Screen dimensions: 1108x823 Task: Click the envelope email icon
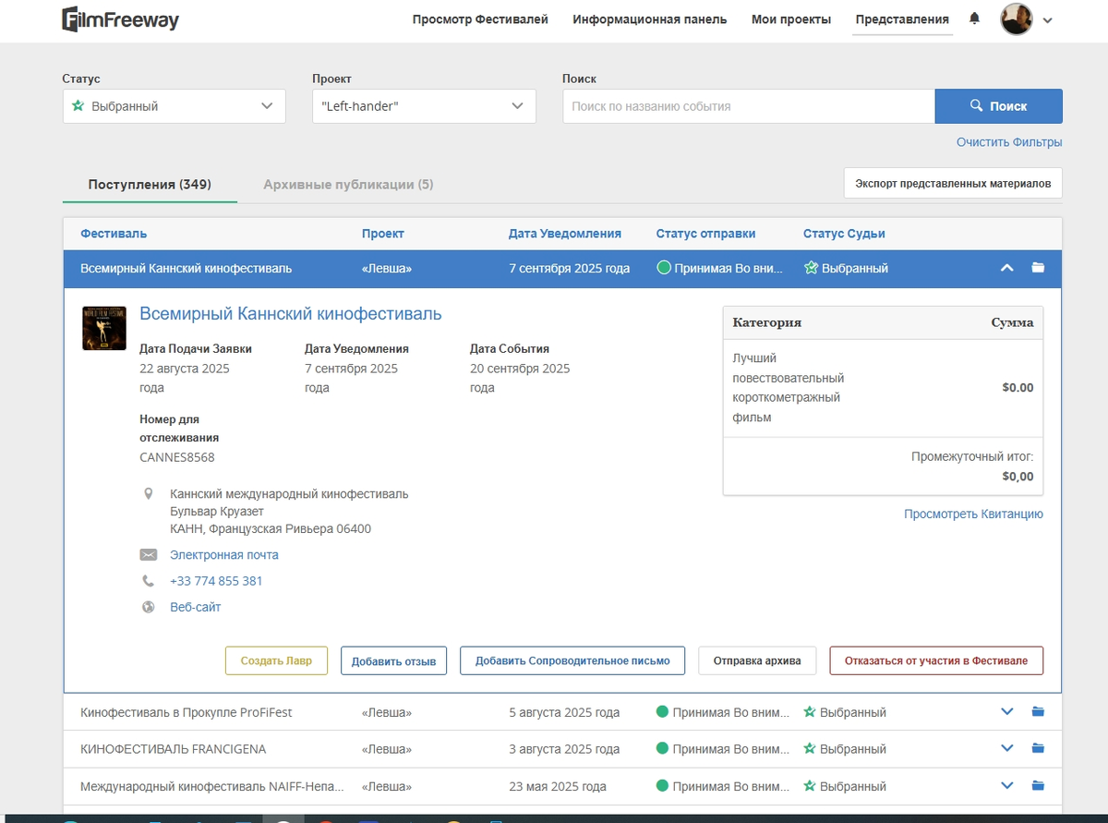tap(149, 555)
